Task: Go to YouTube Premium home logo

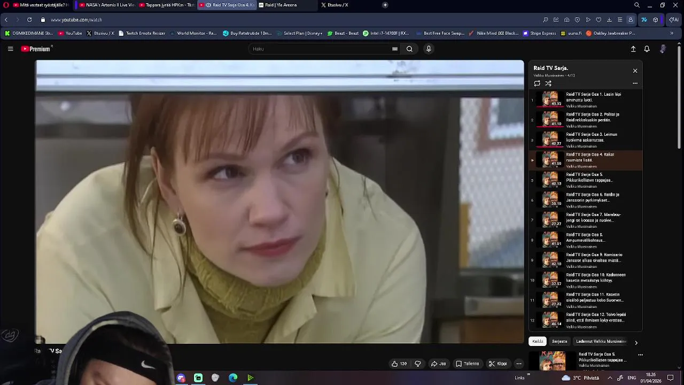Action: (x=36, y=49)
